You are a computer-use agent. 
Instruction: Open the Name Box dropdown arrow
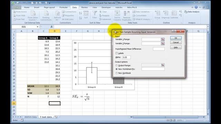[x=38, y=27]
